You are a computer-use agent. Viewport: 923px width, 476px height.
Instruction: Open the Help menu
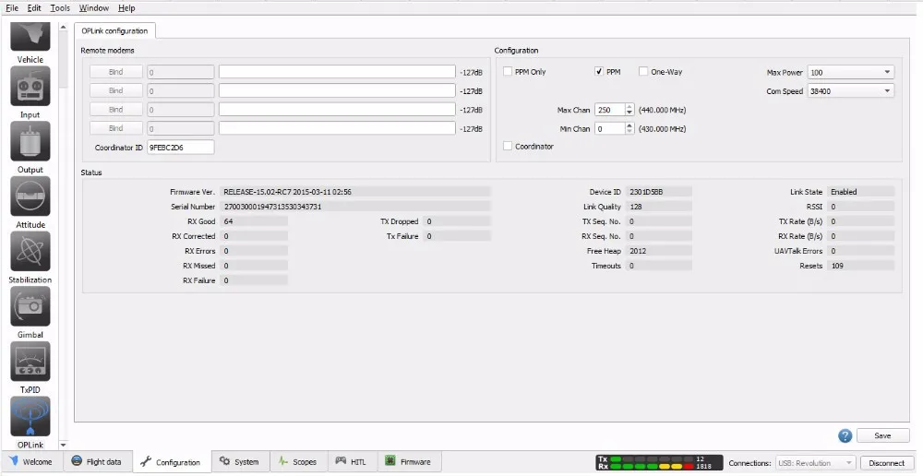pyautogui.click(x=126, y=8)
